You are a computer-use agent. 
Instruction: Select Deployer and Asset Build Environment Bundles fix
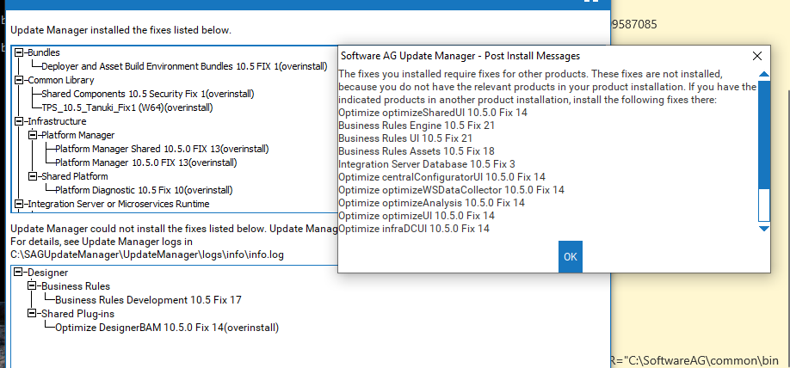tap(184, 66)
